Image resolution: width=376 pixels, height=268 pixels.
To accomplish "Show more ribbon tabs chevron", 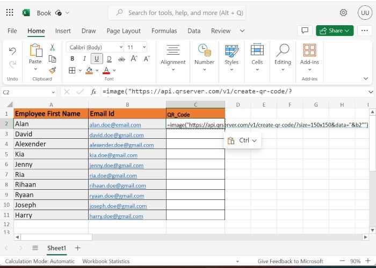I will click(x=242, y=31).
